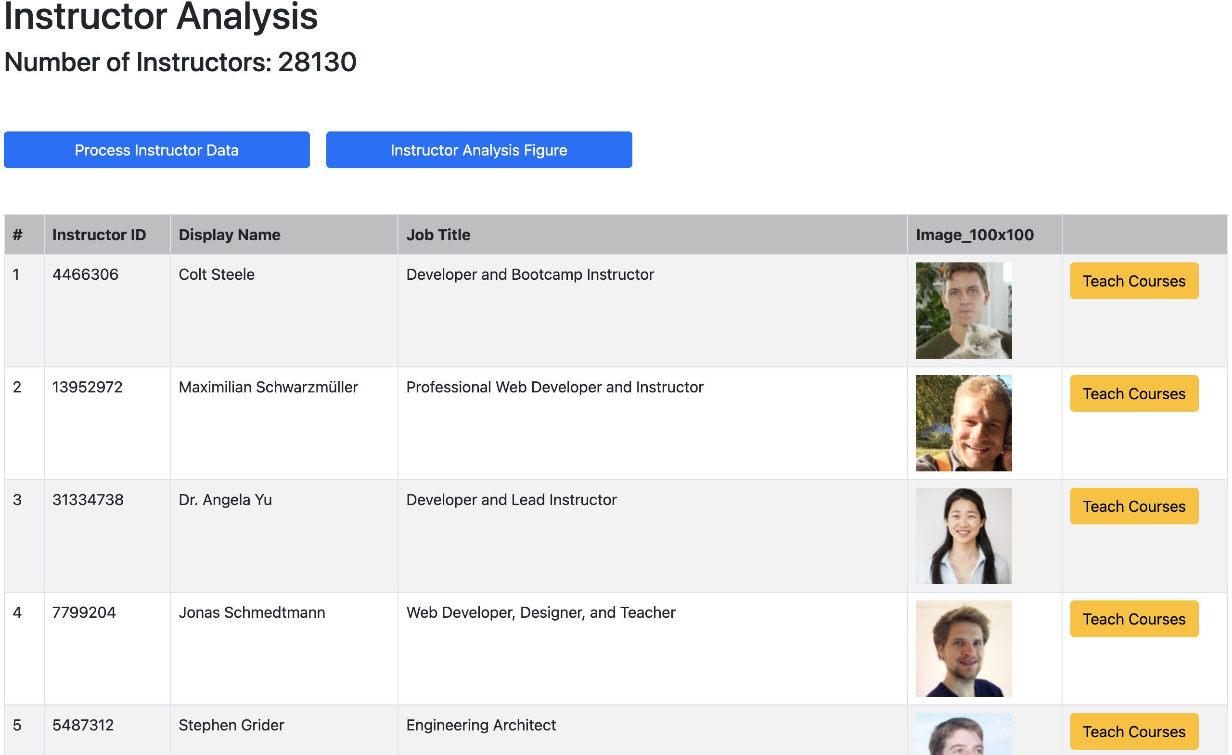Click Teach Courses for Dr. Angela Yu

pyautogui.click(x=1134, y=506)
